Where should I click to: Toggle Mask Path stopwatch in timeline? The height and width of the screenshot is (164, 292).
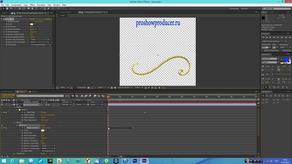tap(22, 113)
